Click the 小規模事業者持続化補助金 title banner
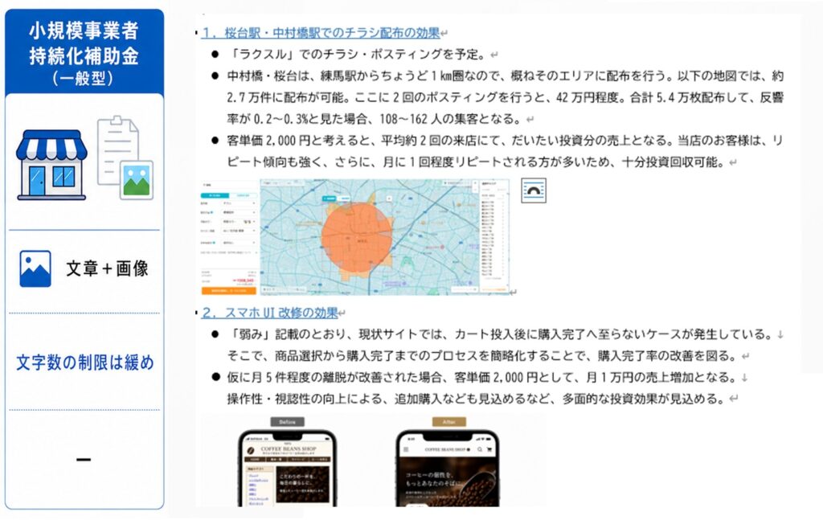Image resolution: width=823 pixels, height=520 pixels. 84,52
